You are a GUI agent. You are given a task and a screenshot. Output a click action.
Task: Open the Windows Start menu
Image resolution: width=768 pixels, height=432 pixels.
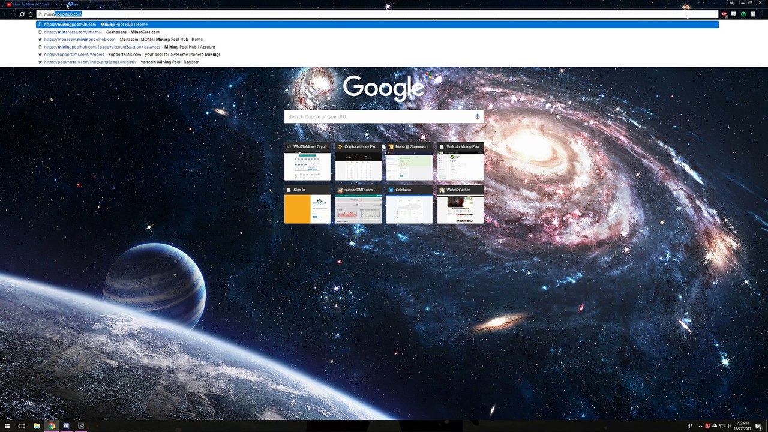[7, 426]
